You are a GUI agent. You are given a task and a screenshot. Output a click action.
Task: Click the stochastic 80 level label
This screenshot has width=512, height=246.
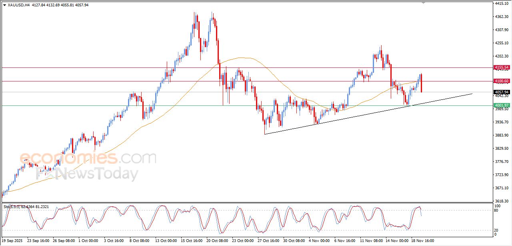[x=496, y=210]
